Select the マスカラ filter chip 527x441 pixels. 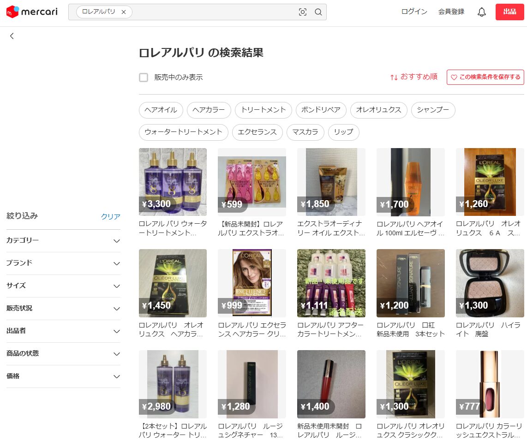(305, 132)
